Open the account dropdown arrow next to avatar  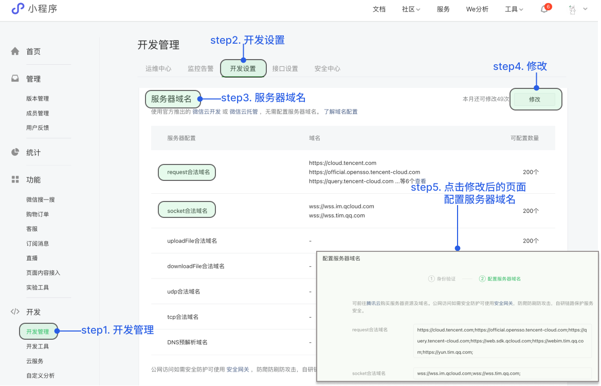[585, 9]
